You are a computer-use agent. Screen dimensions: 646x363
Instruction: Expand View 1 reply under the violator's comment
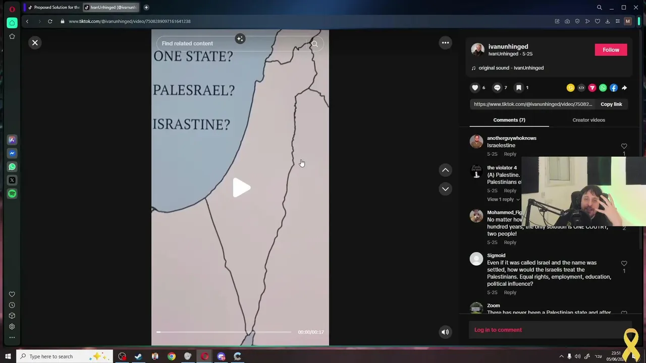[503, 199]
